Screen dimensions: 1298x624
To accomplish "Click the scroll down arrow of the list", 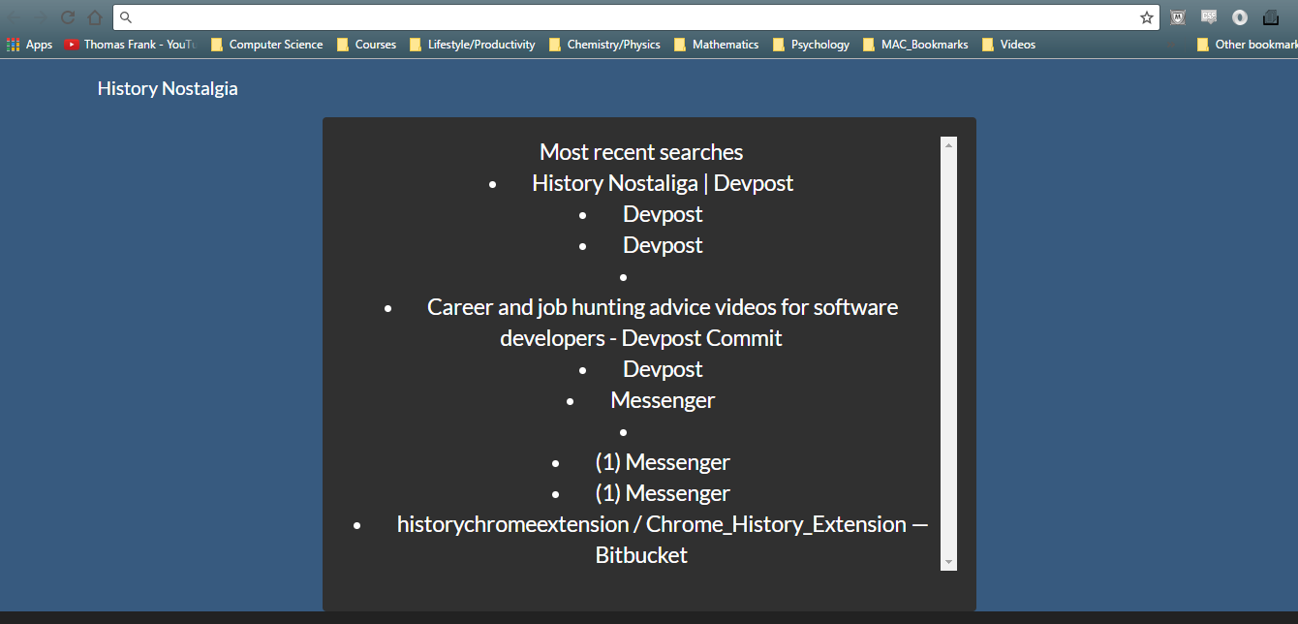I will [948, 562].
